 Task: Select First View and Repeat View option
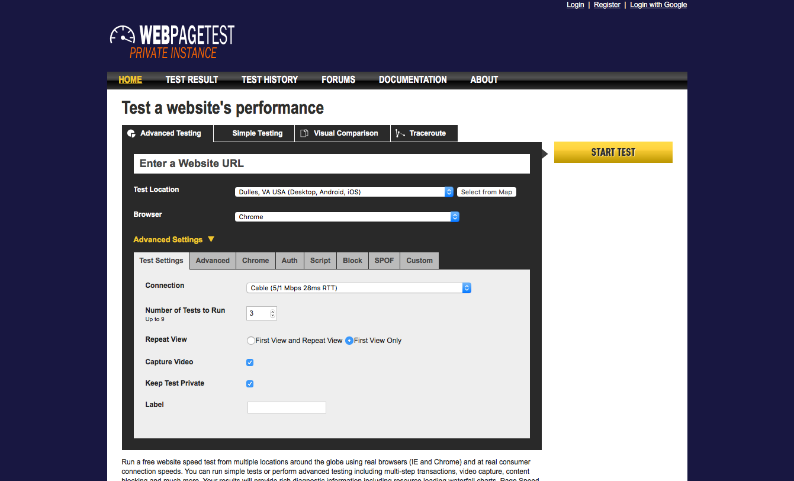pos(250,341)
